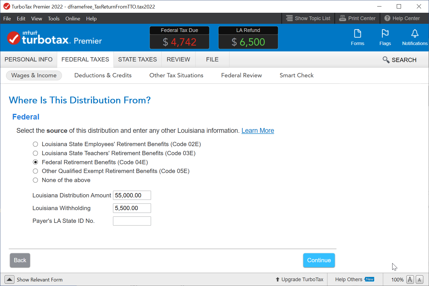Go to Smart Check subtab
This screenshot has width=429, height=286.
tap(297, 75)
